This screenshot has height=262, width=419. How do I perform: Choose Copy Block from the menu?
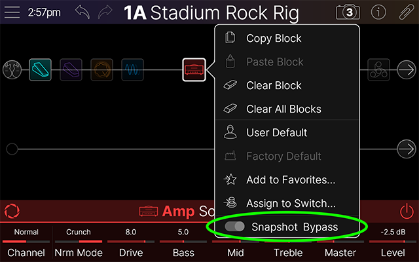(274, 38)
